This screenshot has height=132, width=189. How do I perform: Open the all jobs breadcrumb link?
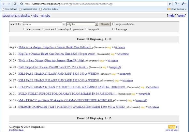tap(46, 16)
